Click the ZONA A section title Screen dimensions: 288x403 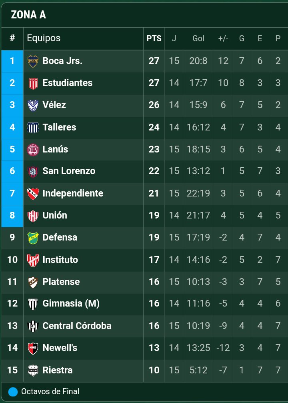click(28, 15)
